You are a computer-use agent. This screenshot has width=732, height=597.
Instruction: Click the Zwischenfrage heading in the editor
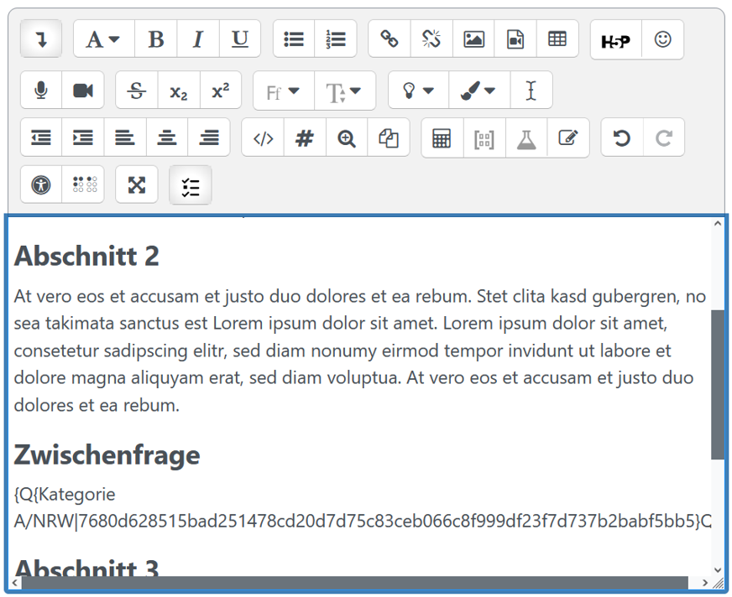[107, 455]
